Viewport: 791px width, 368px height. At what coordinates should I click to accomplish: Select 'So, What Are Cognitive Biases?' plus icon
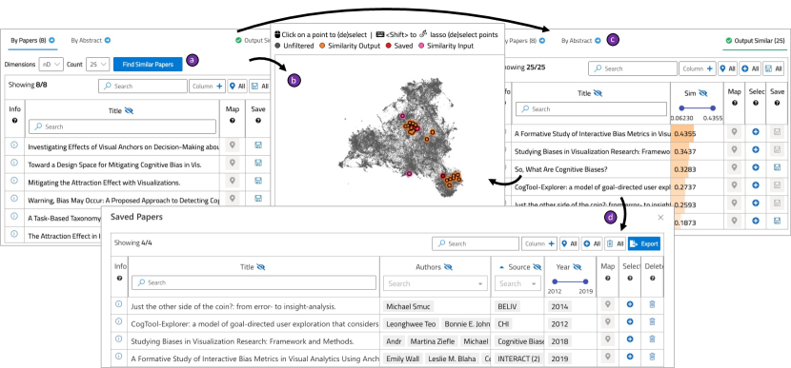point(755,167)
